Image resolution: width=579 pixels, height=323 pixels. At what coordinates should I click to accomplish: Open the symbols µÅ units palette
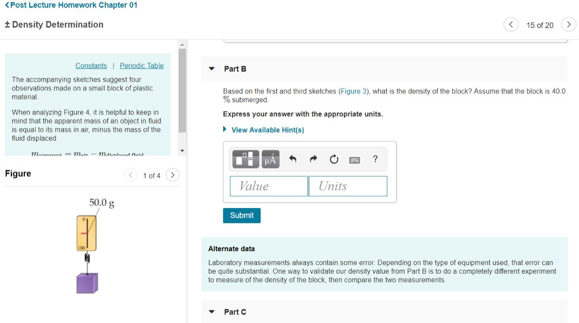click(x=270, y=159)
